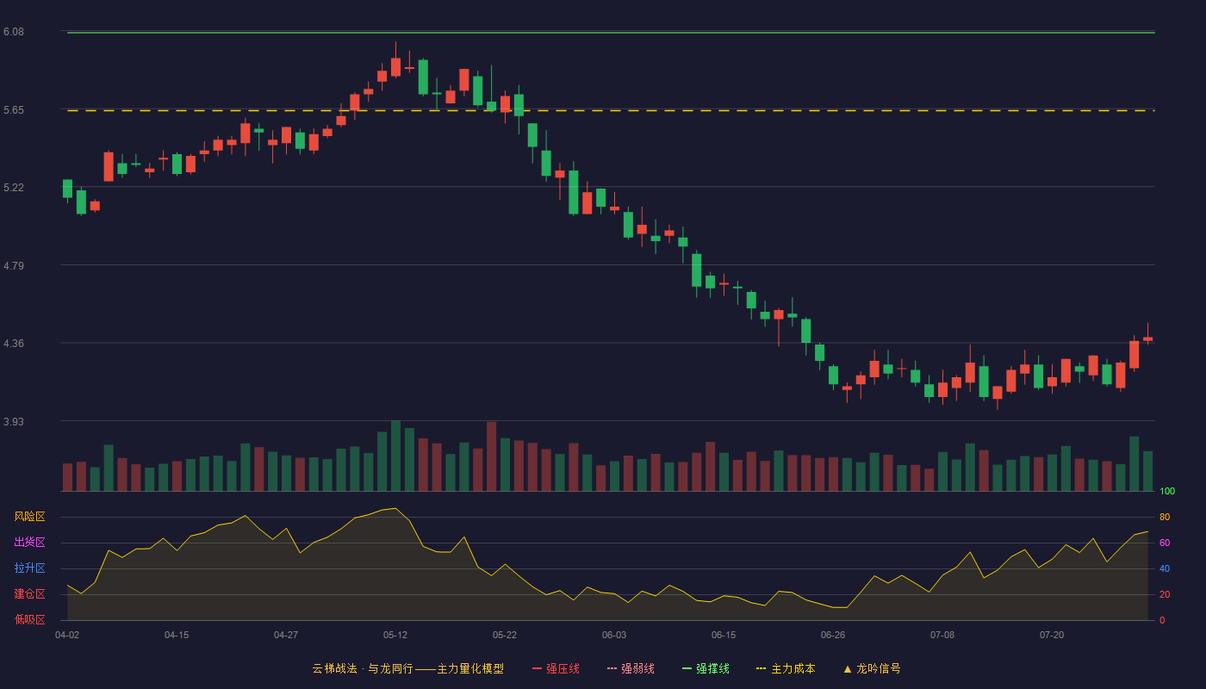Image resolution: width=1206 pixels, height=689 pixels.
Task: Click the 5.65 price axis label
Action: coord(14,110)
